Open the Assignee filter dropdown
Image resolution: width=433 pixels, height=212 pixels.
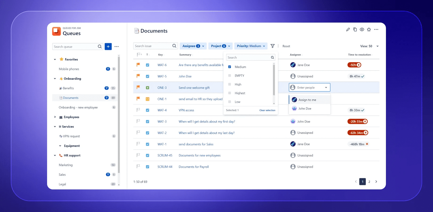click(193, 46)
